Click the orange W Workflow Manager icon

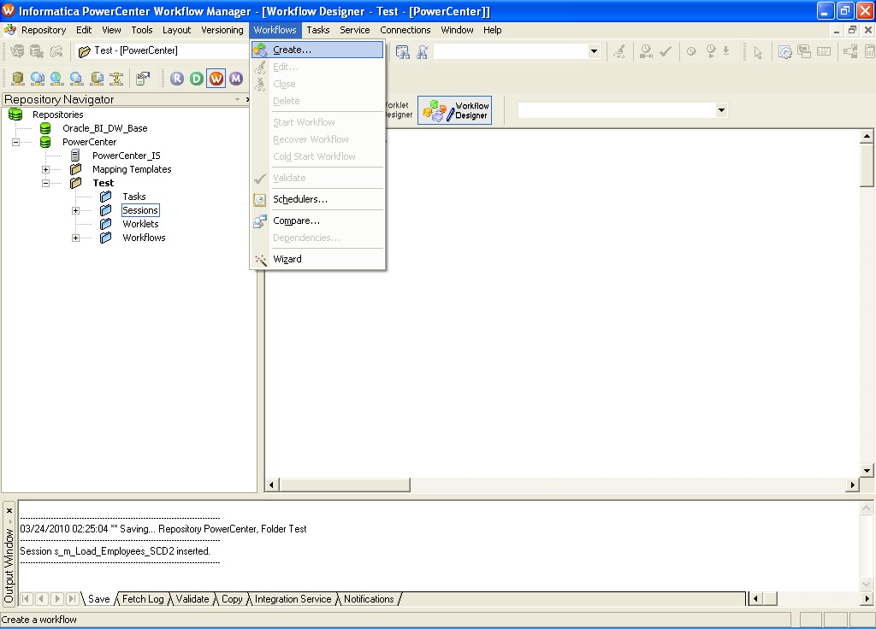(x=216, y=79)
